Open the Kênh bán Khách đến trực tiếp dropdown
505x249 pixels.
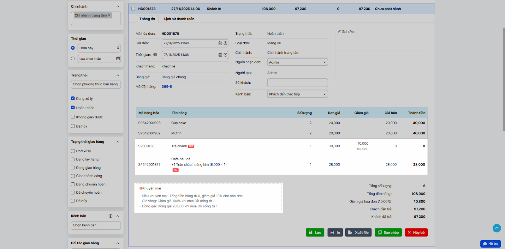click(297, 94)
